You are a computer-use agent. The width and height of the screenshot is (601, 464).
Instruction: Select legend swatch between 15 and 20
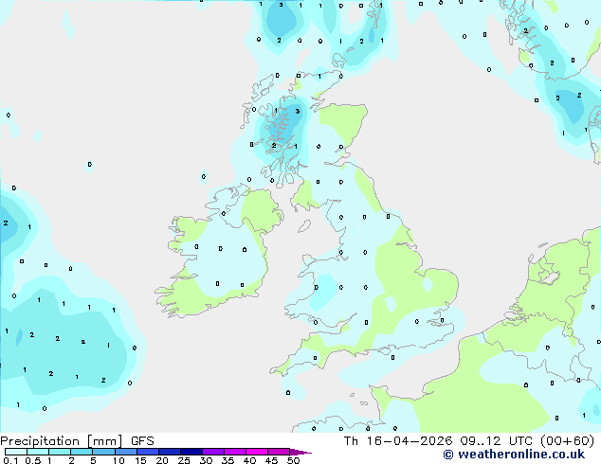pos(148,452)
